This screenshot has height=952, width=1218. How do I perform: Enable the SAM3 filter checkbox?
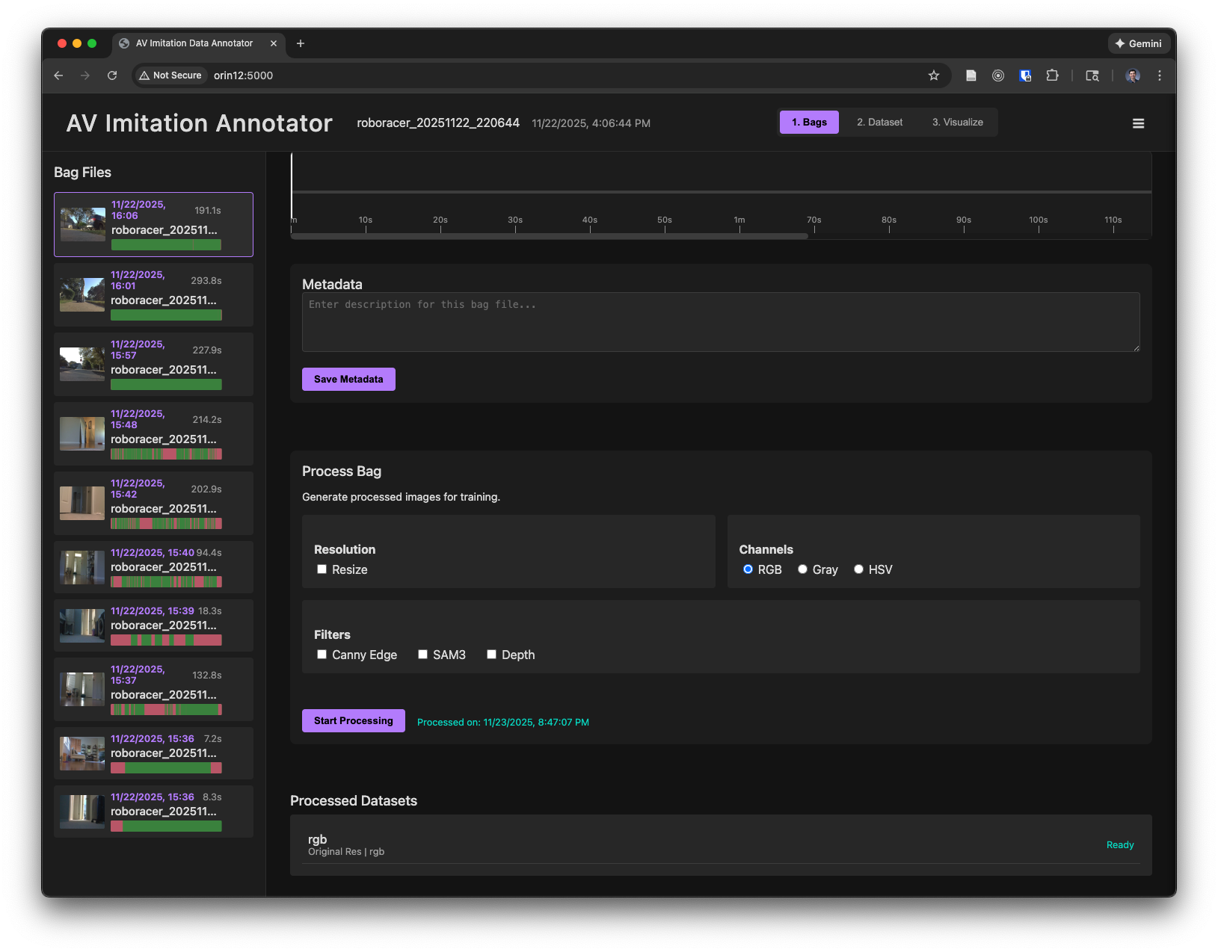click(x=423, y=655)
